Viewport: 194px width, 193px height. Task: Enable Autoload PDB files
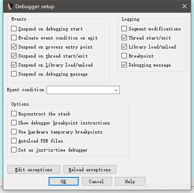[14, 141]
